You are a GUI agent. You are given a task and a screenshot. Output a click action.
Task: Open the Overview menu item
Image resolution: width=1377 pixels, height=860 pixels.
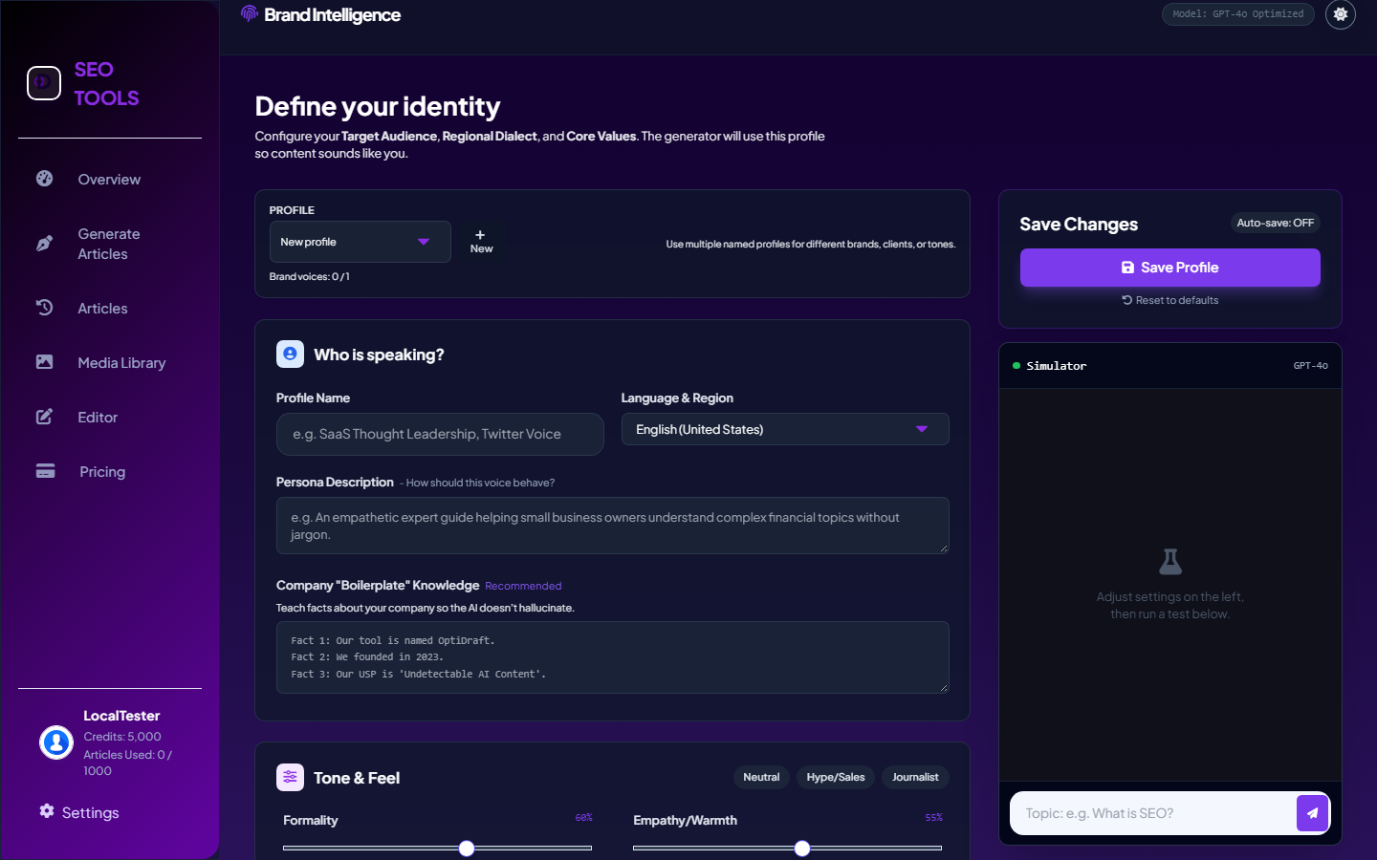point(109,179)
